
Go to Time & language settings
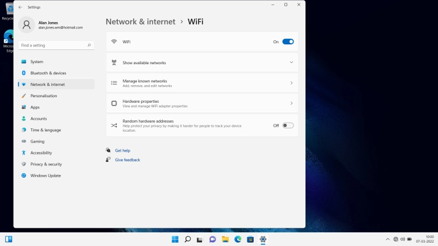pos(46,130)
